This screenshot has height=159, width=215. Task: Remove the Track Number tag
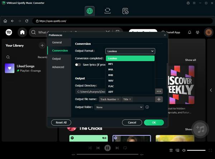coord(118,99)
